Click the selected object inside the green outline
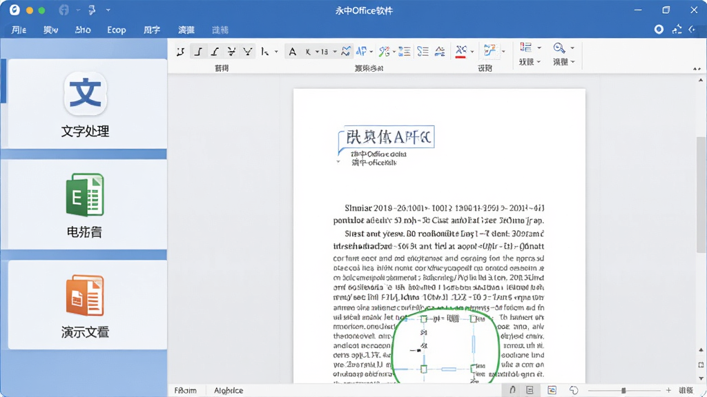 pos(448,344)
